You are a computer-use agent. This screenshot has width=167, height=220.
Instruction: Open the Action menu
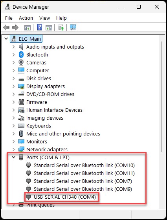[26, 18]
